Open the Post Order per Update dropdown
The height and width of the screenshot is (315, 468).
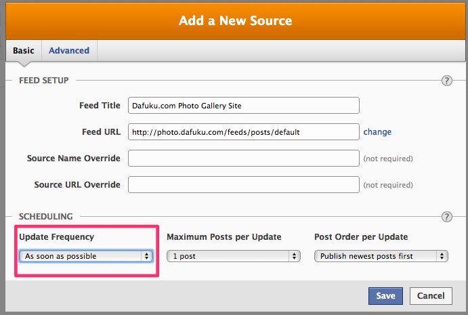[381, 256]
